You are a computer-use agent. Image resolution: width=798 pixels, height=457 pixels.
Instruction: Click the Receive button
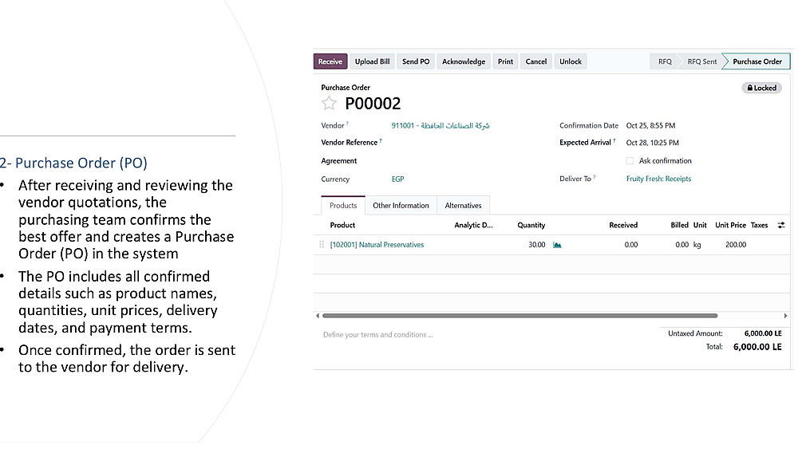pyautogui.click(x=330, y=61)
